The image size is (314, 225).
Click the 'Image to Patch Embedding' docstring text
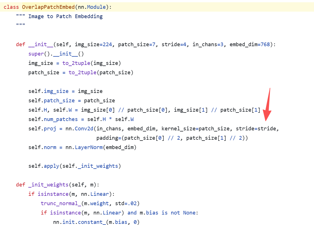coord(65,16)
